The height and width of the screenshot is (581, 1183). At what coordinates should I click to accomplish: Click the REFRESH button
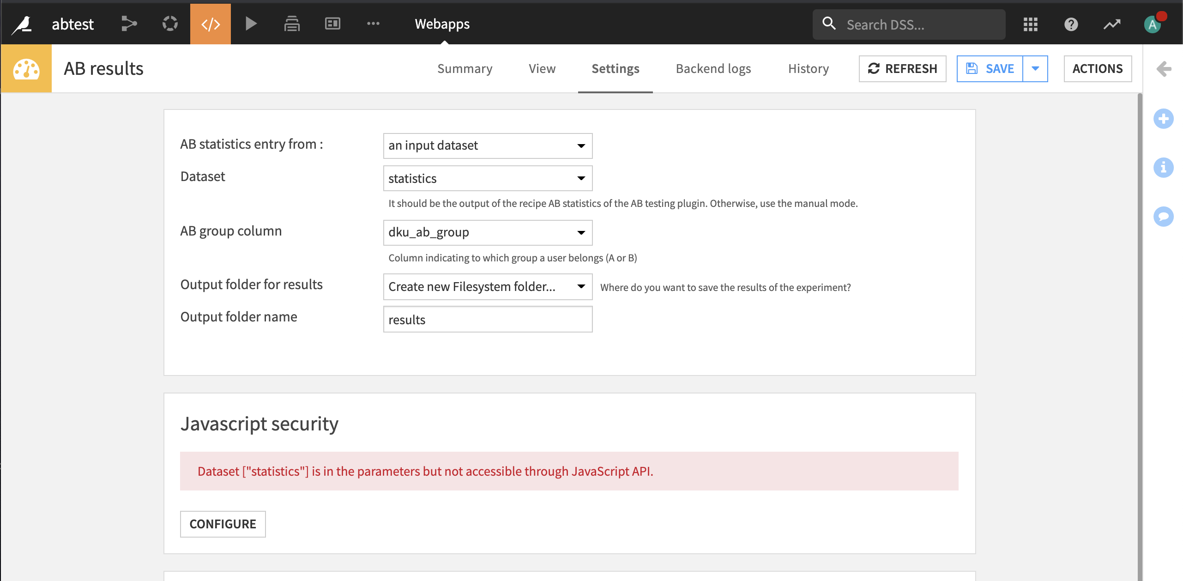(x=902, y=69)
